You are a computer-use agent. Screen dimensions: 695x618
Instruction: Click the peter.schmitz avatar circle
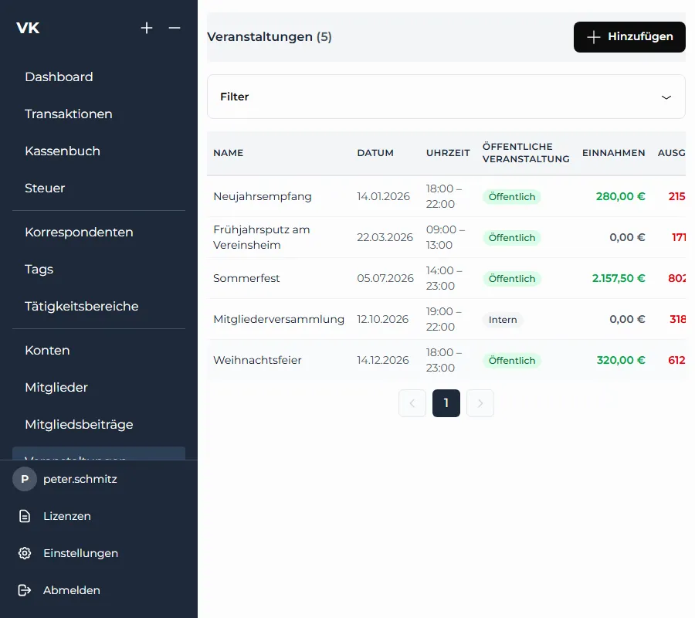pyautogui.click(x=25, y=479)
